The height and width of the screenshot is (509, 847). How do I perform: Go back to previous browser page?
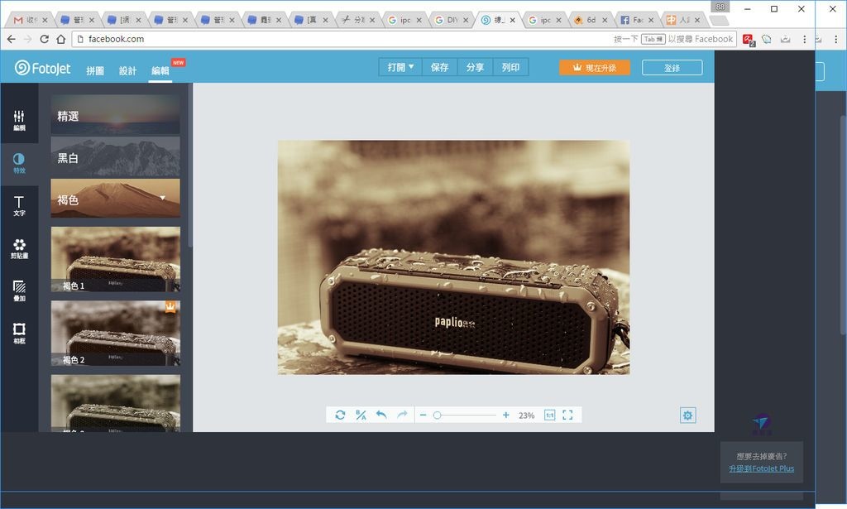pyautogui.click(x=12, y=39)
